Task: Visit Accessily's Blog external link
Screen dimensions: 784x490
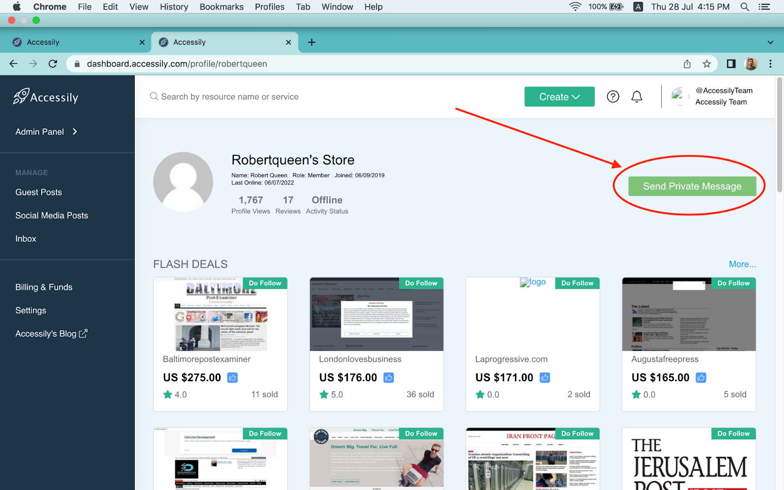Action: point(51,334)
